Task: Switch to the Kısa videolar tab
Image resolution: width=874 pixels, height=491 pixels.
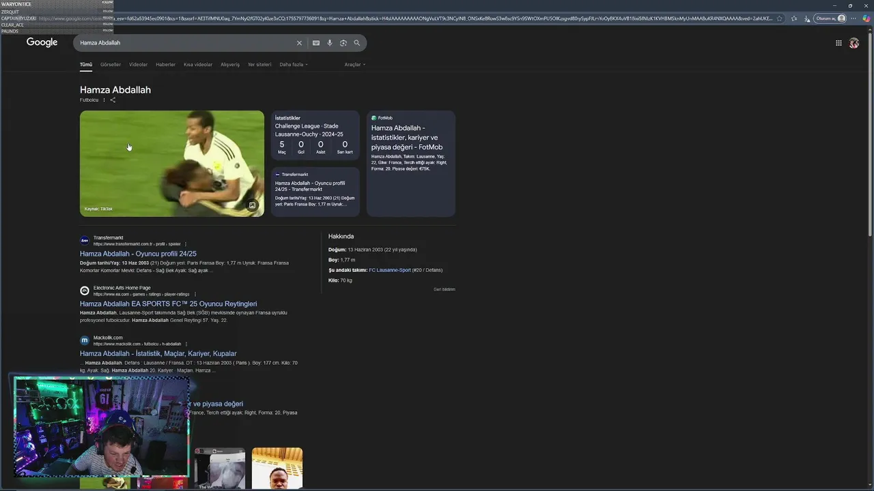Action: pyautogui.click(x=198, y=65)
